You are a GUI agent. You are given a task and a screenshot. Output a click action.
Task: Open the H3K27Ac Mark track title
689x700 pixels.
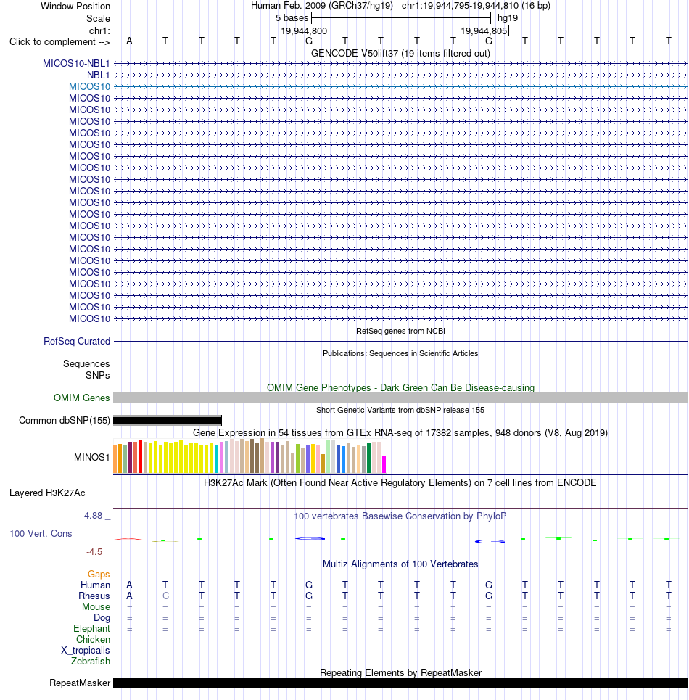[x=400, y=482]
